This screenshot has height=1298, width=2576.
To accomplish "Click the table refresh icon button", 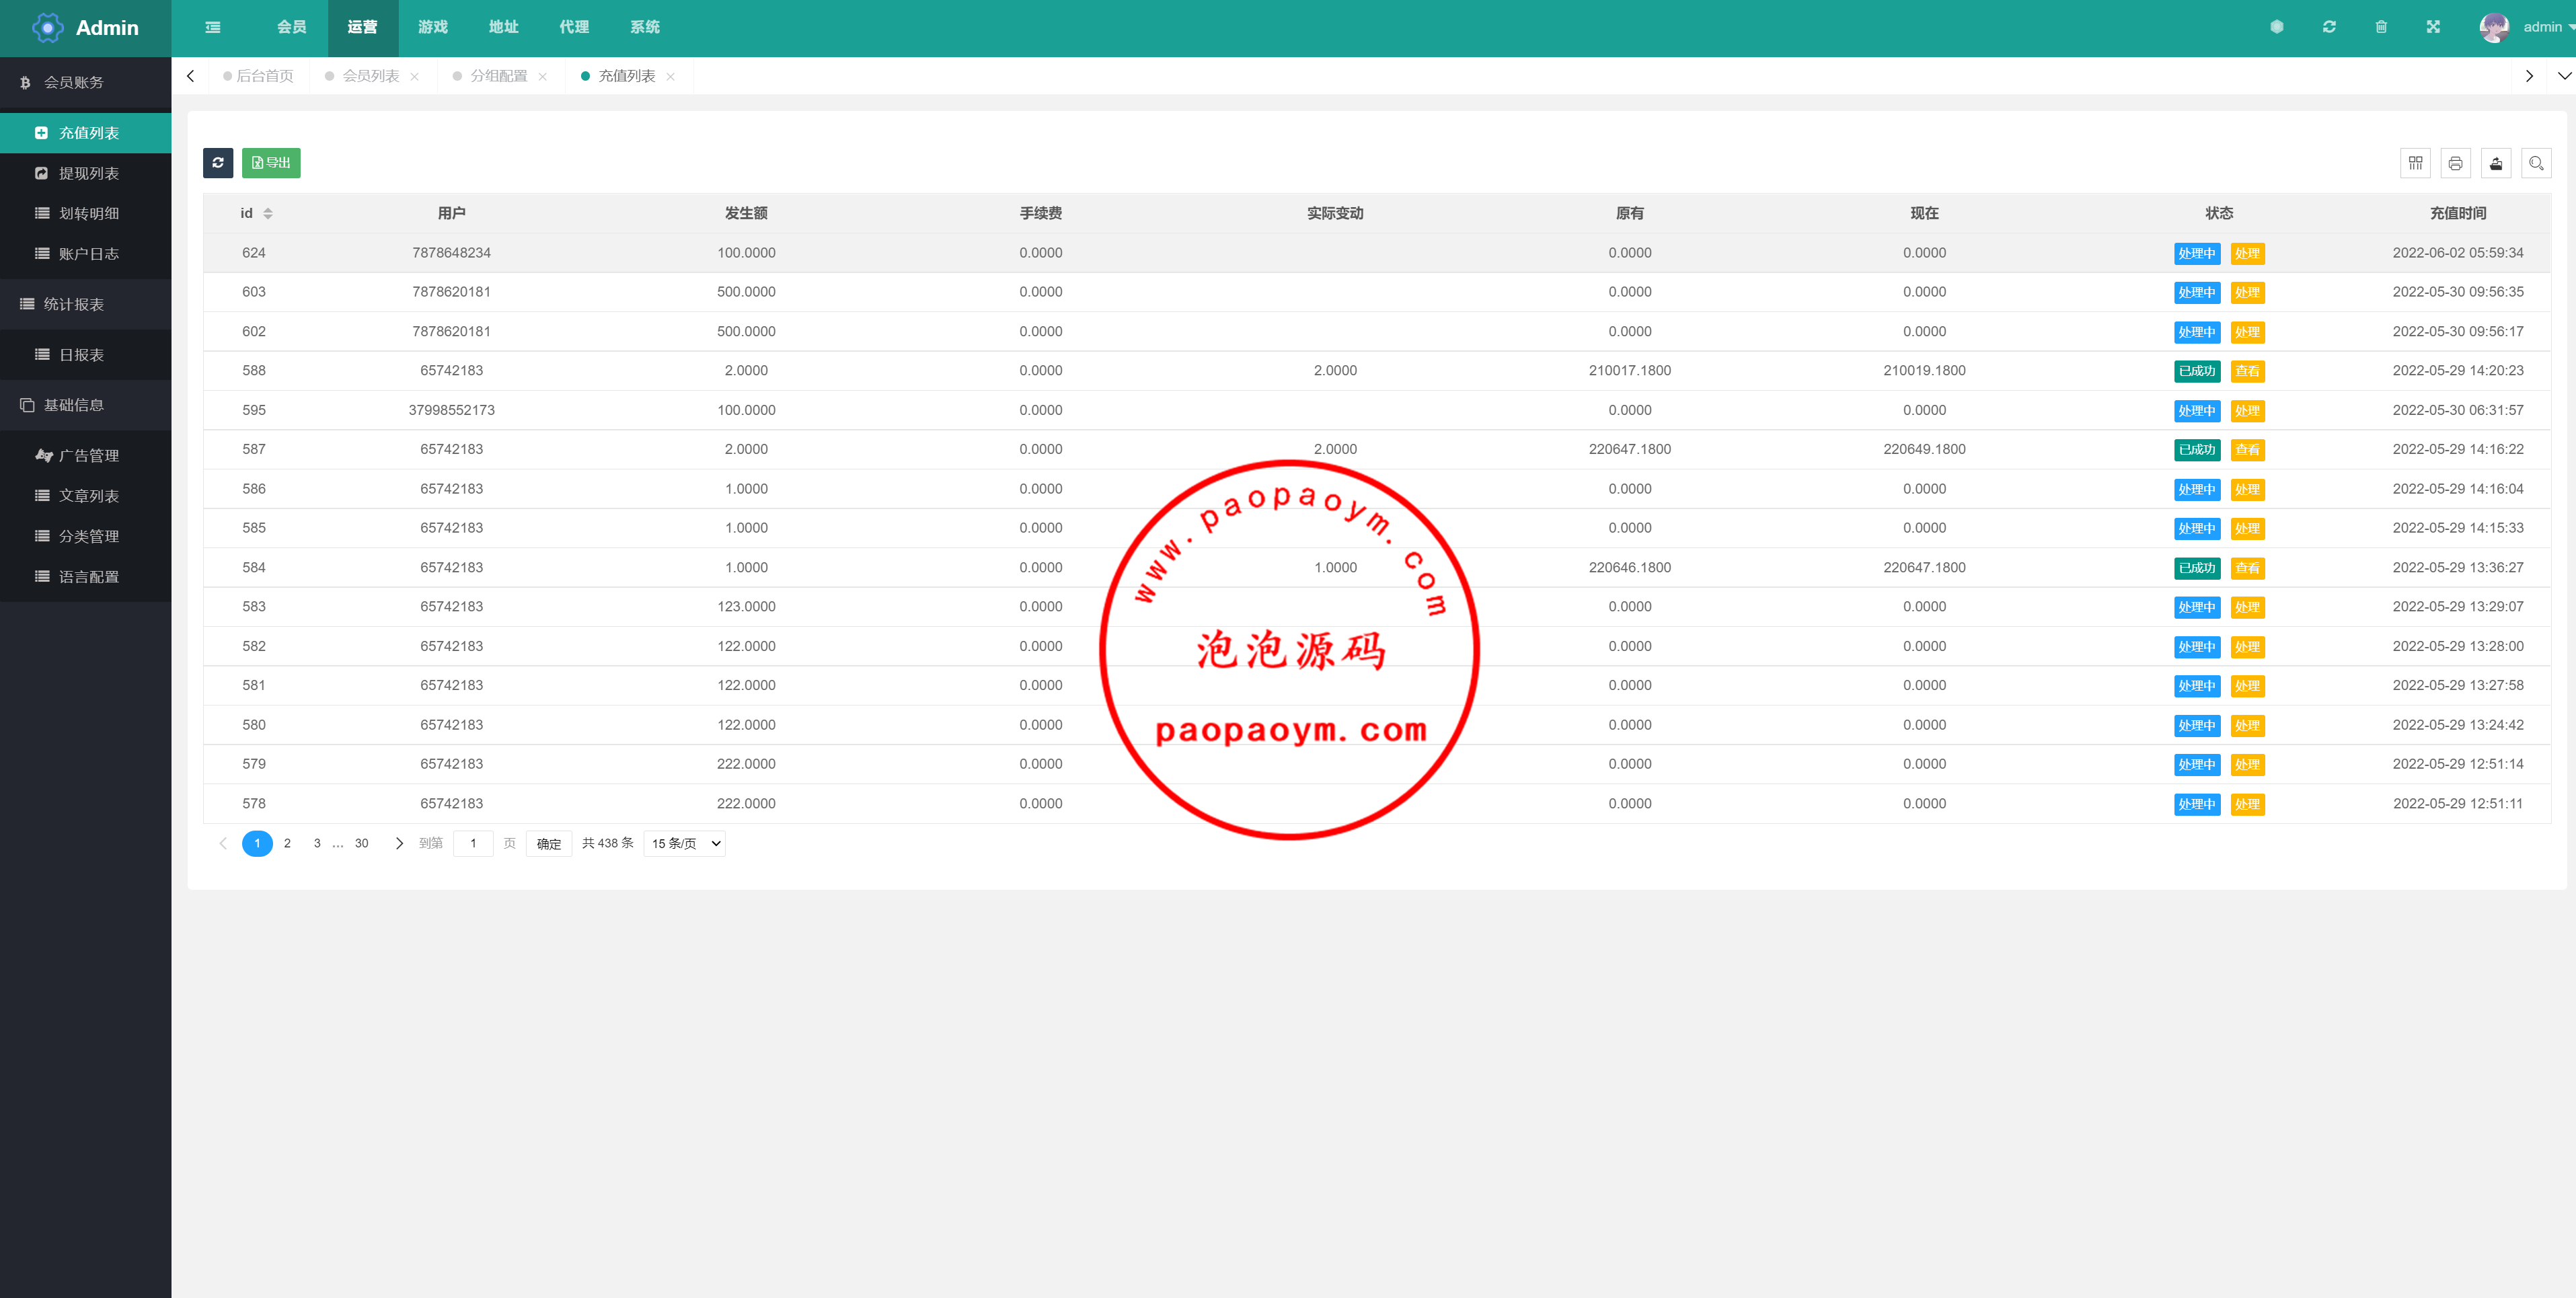I will [217, 163].
